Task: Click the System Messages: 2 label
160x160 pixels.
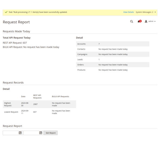Action: tap(144, 12)
